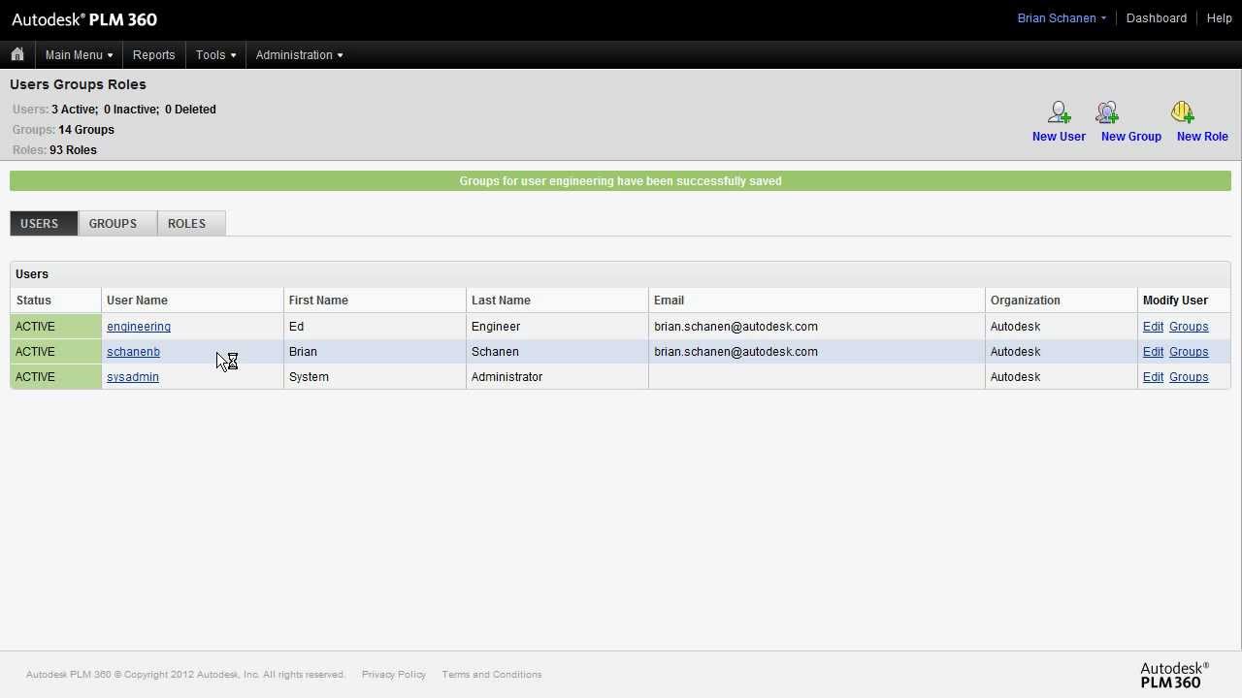Screen dimensions: 1242x698
Task: Click the New User icon
Action: pyautogui.click(x=1059, y=112)
